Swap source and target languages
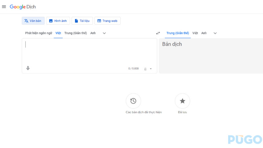This screenshot has height=148, width=263. [158, 33]
